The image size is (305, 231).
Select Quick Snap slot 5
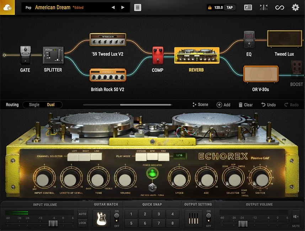(131, 223)
